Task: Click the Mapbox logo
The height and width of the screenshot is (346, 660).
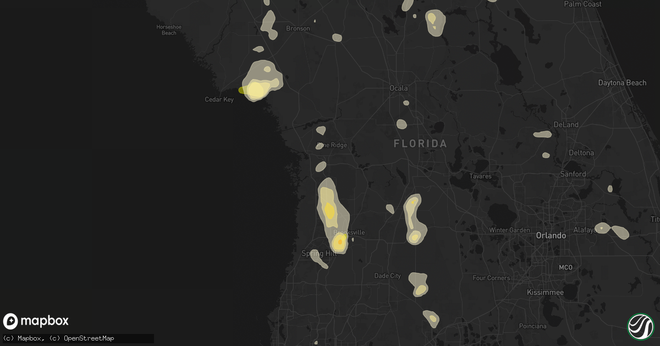Action: point(36,321)
